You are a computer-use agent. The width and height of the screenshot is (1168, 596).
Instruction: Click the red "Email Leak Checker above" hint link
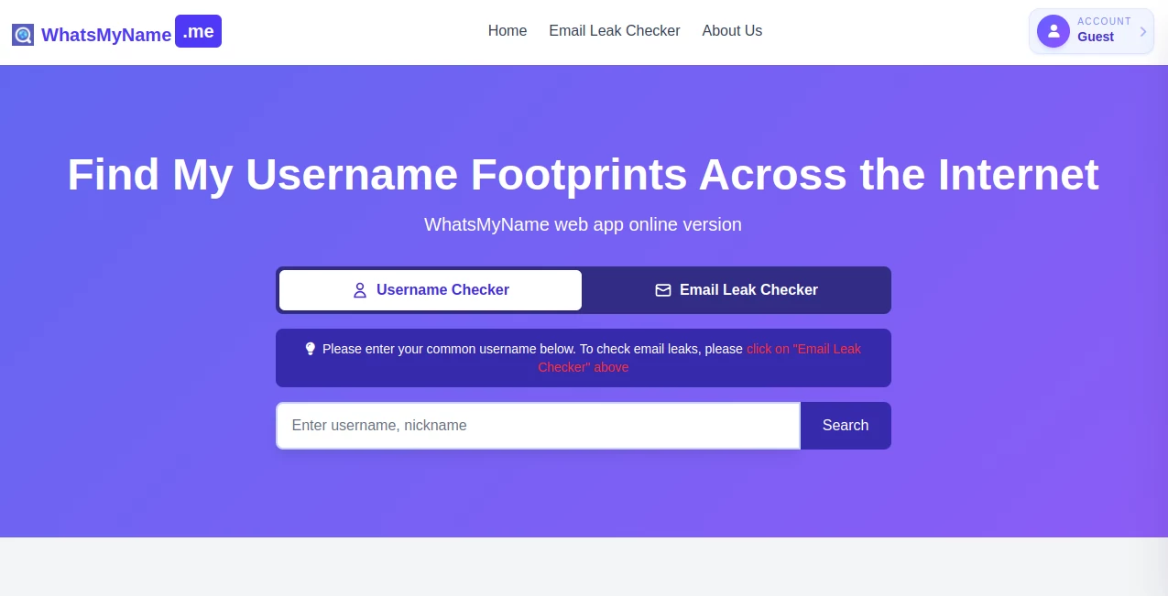(x=700, y=358)
